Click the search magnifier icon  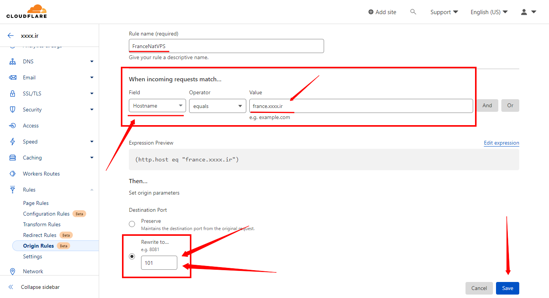413,12
